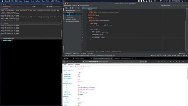Click the Wi-Fi status icon
This screenshot has width=188, height=106.
161,1
